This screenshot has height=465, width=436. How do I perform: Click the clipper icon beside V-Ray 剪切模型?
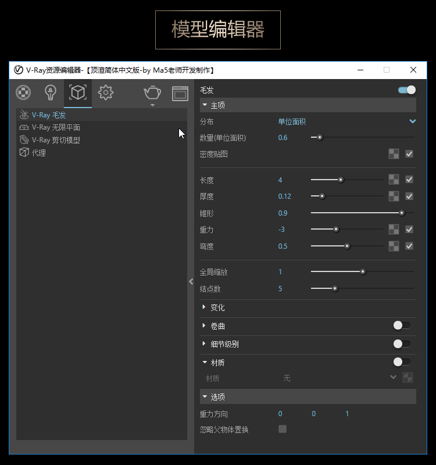tap(24, 139)
